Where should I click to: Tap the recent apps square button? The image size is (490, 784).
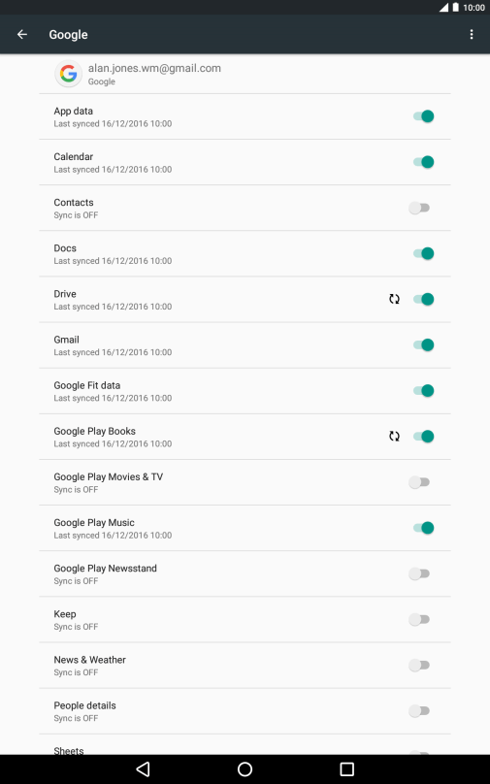pyautogui.click(x=347, y=769)
